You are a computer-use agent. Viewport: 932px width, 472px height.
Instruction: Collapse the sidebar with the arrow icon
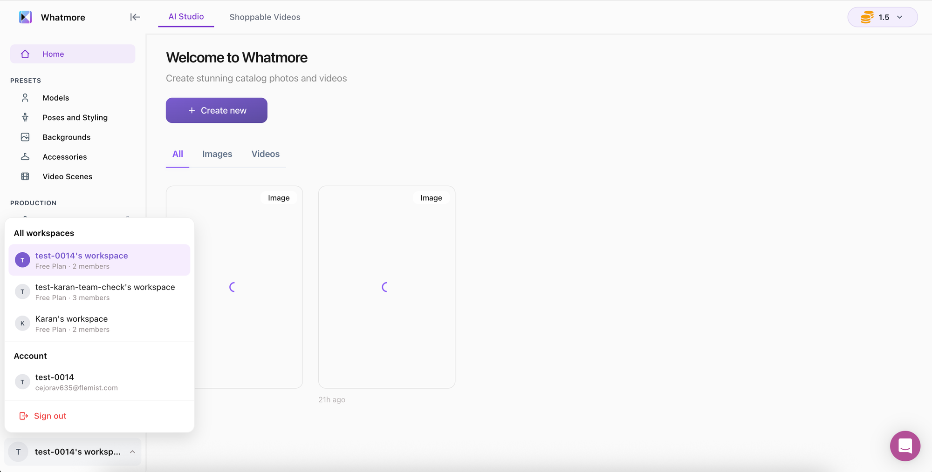[x=135, y=17]
